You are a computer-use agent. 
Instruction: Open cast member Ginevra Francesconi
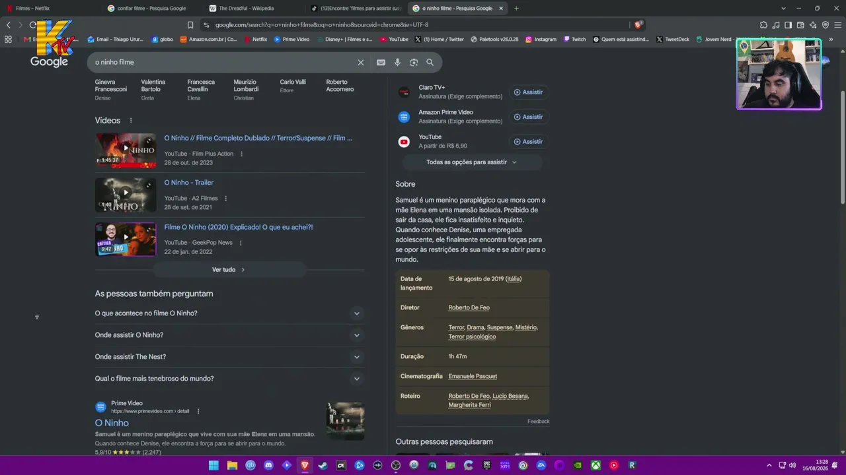pyautogui.click(x=111, y=86)
